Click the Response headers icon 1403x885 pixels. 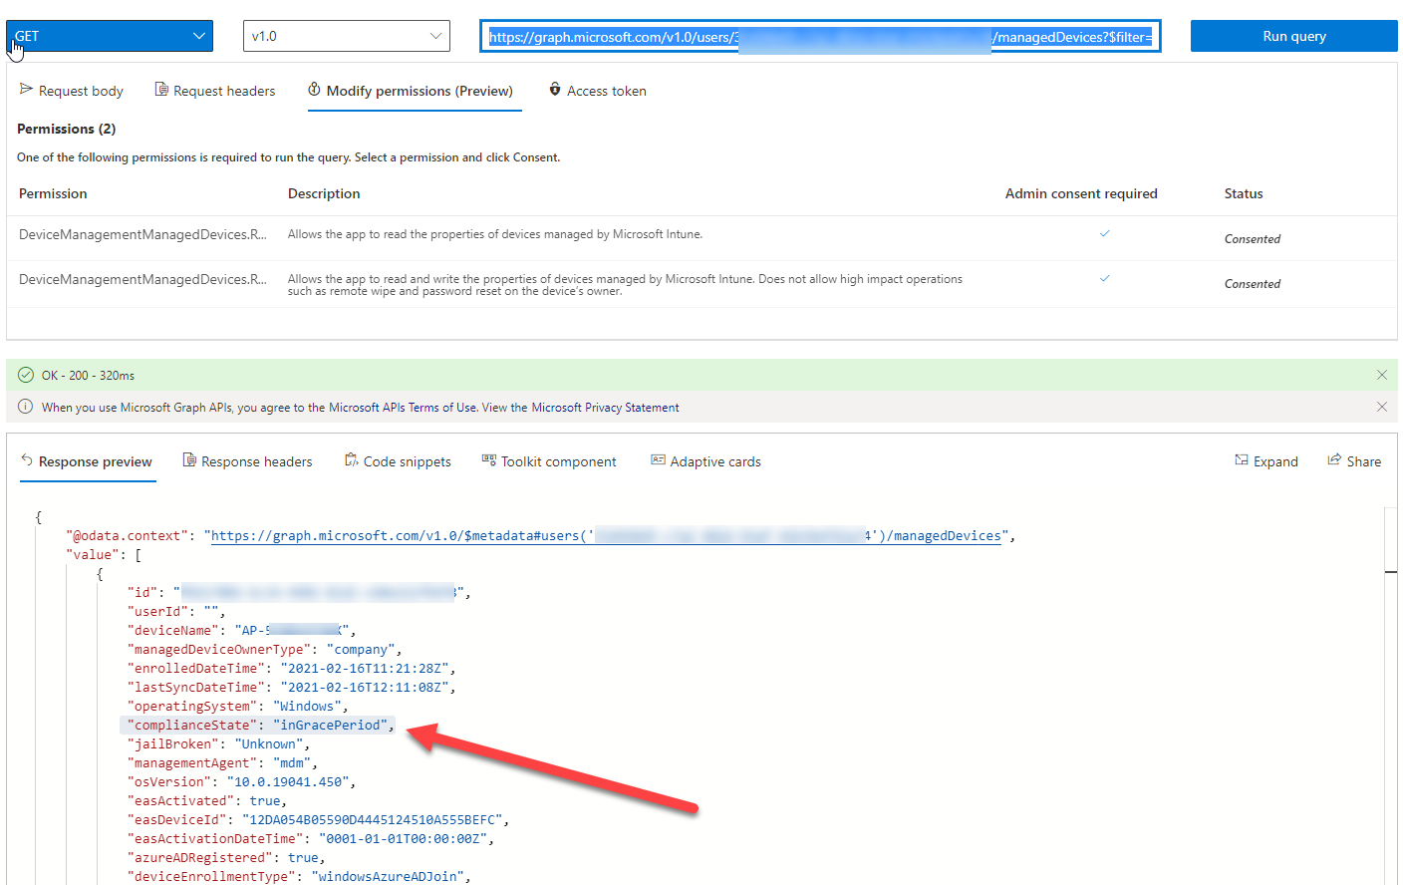click(x=189, y=459)
